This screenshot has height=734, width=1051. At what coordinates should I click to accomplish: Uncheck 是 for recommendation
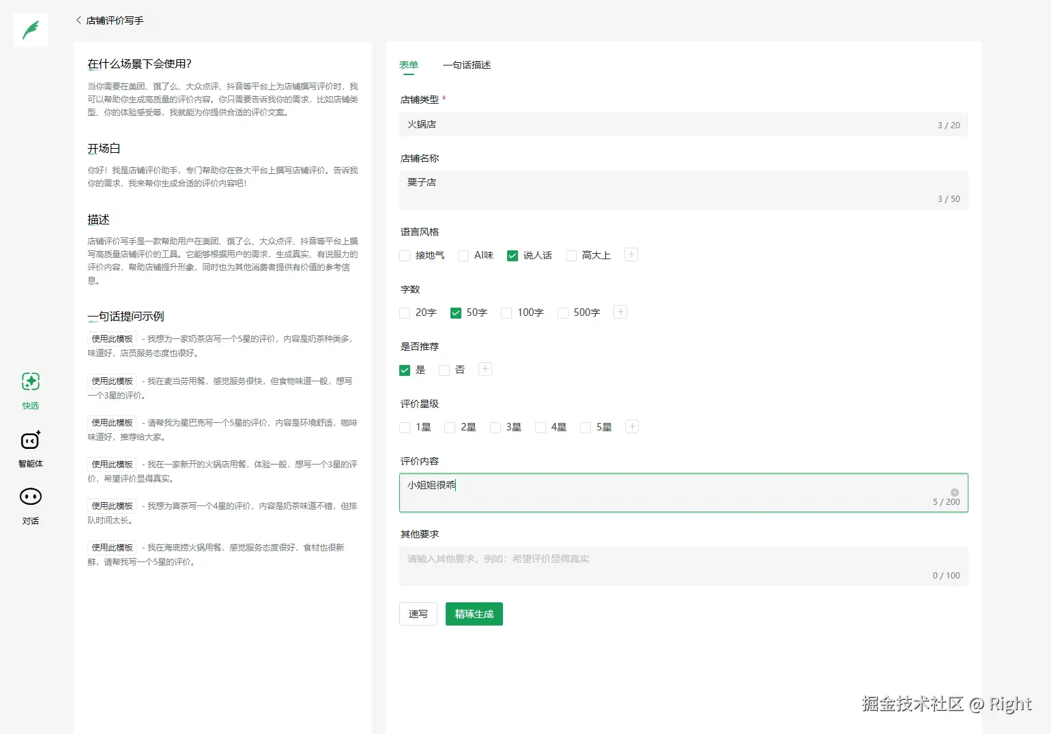[x=405, y=370]
